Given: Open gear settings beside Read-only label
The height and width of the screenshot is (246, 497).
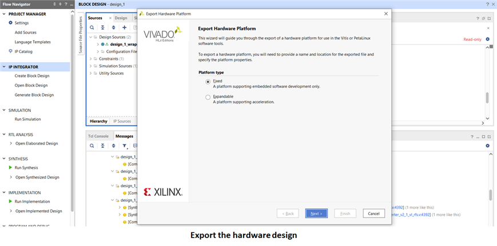Looking at the screenshot, I should [487, 39].
